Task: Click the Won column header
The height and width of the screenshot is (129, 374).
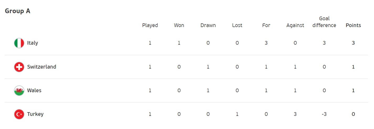Action: pos(179,25)
